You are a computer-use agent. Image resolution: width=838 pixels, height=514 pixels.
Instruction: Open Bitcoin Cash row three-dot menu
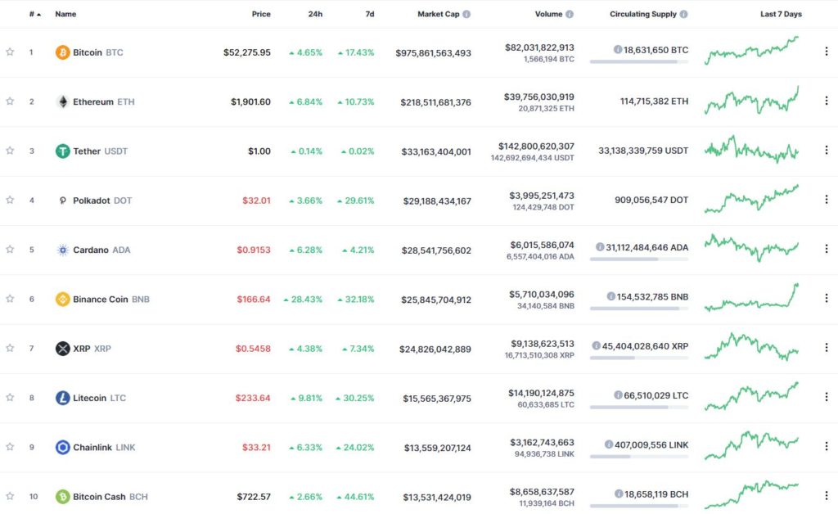(x=827, y=496)
